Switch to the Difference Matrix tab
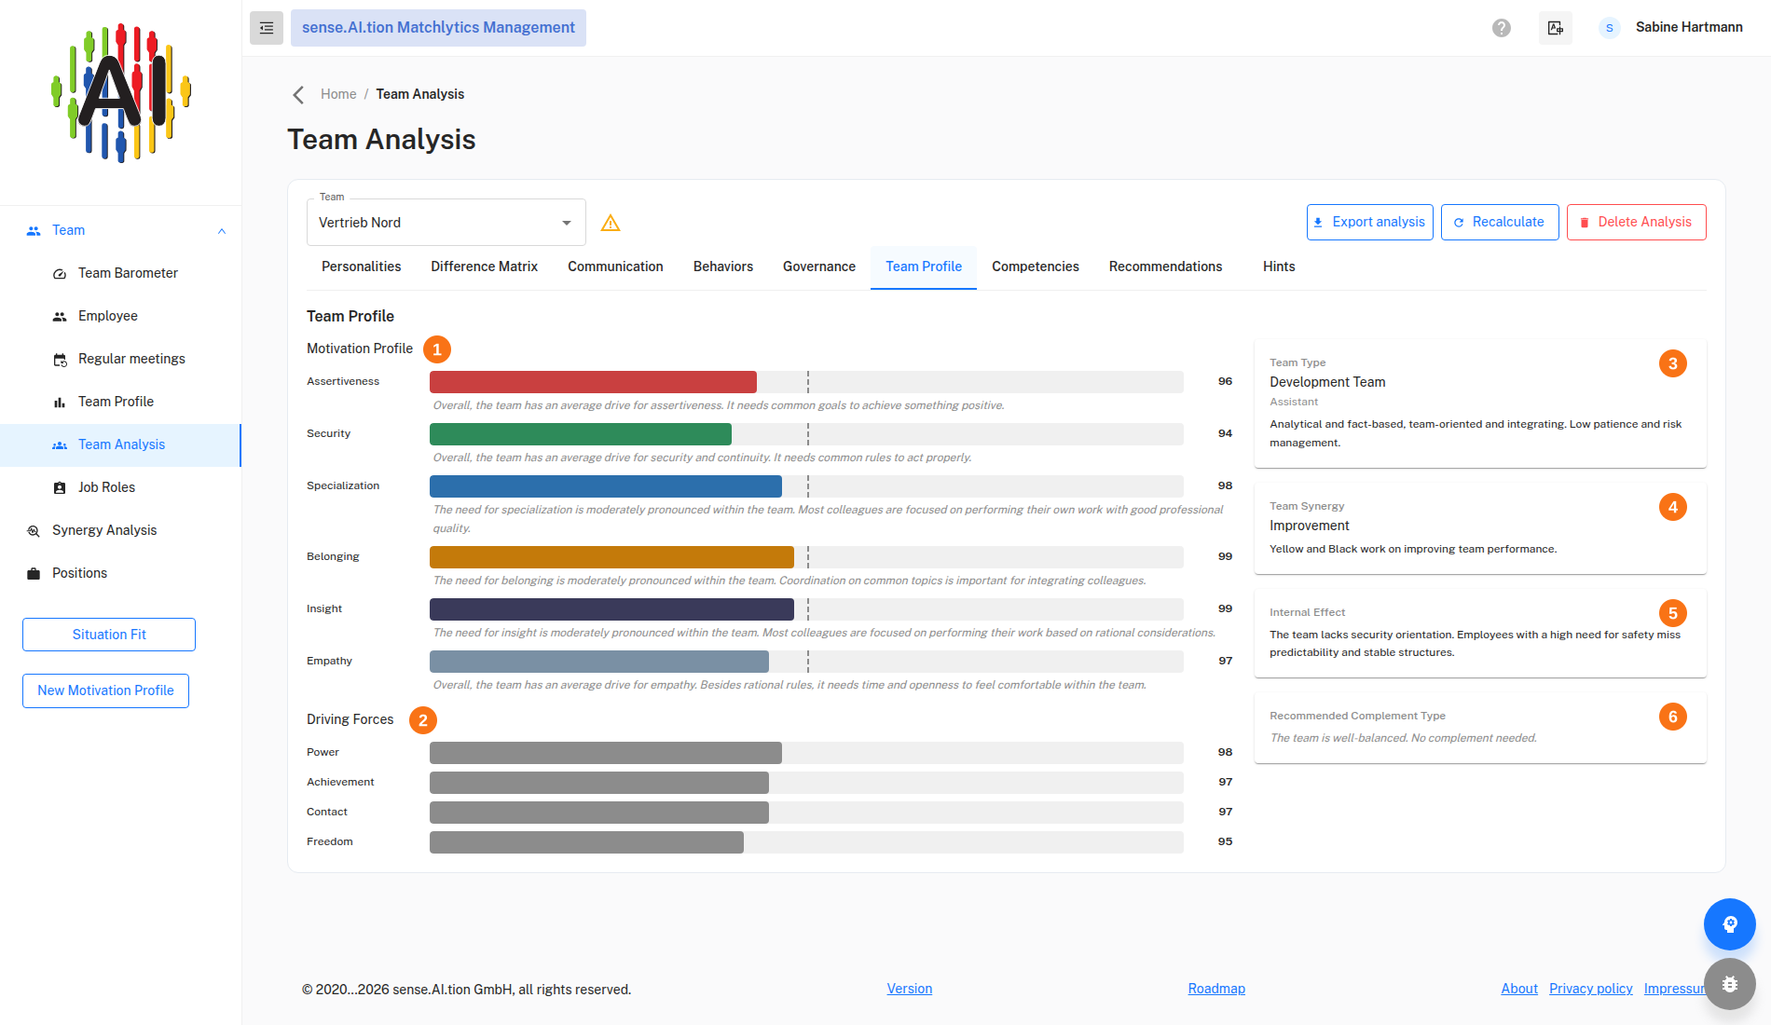 coord(485,266)
